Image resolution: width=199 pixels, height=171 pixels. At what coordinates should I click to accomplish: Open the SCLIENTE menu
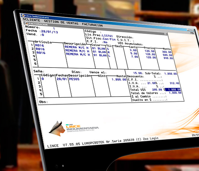pyautogui.click(x=31, y=20)
